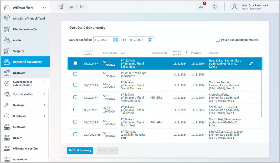Expand Nástroje submenu arrow
This screenshot has width=280, height=163.
click(44, 105)
